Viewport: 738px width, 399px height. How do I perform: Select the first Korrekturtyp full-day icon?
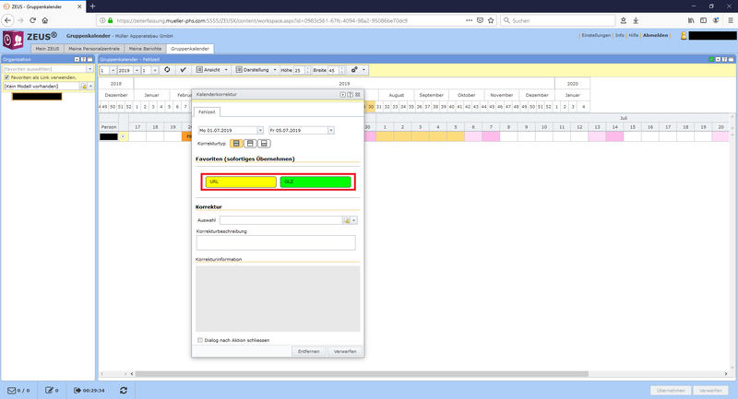[x=237, y=144]
